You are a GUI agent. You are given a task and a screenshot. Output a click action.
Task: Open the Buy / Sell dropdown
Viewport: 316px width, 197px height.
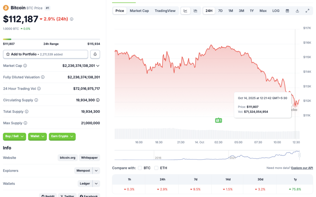pyautogui.click(x=15, y=136)
